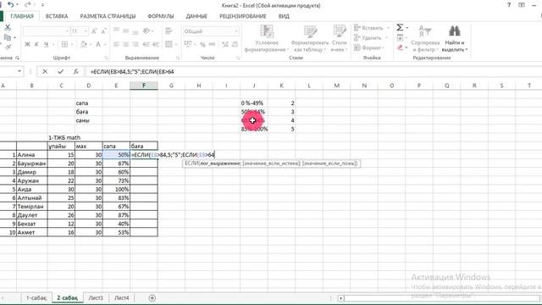
Task: Click the Merge and Center icon
Action: (x=169, y=44)
